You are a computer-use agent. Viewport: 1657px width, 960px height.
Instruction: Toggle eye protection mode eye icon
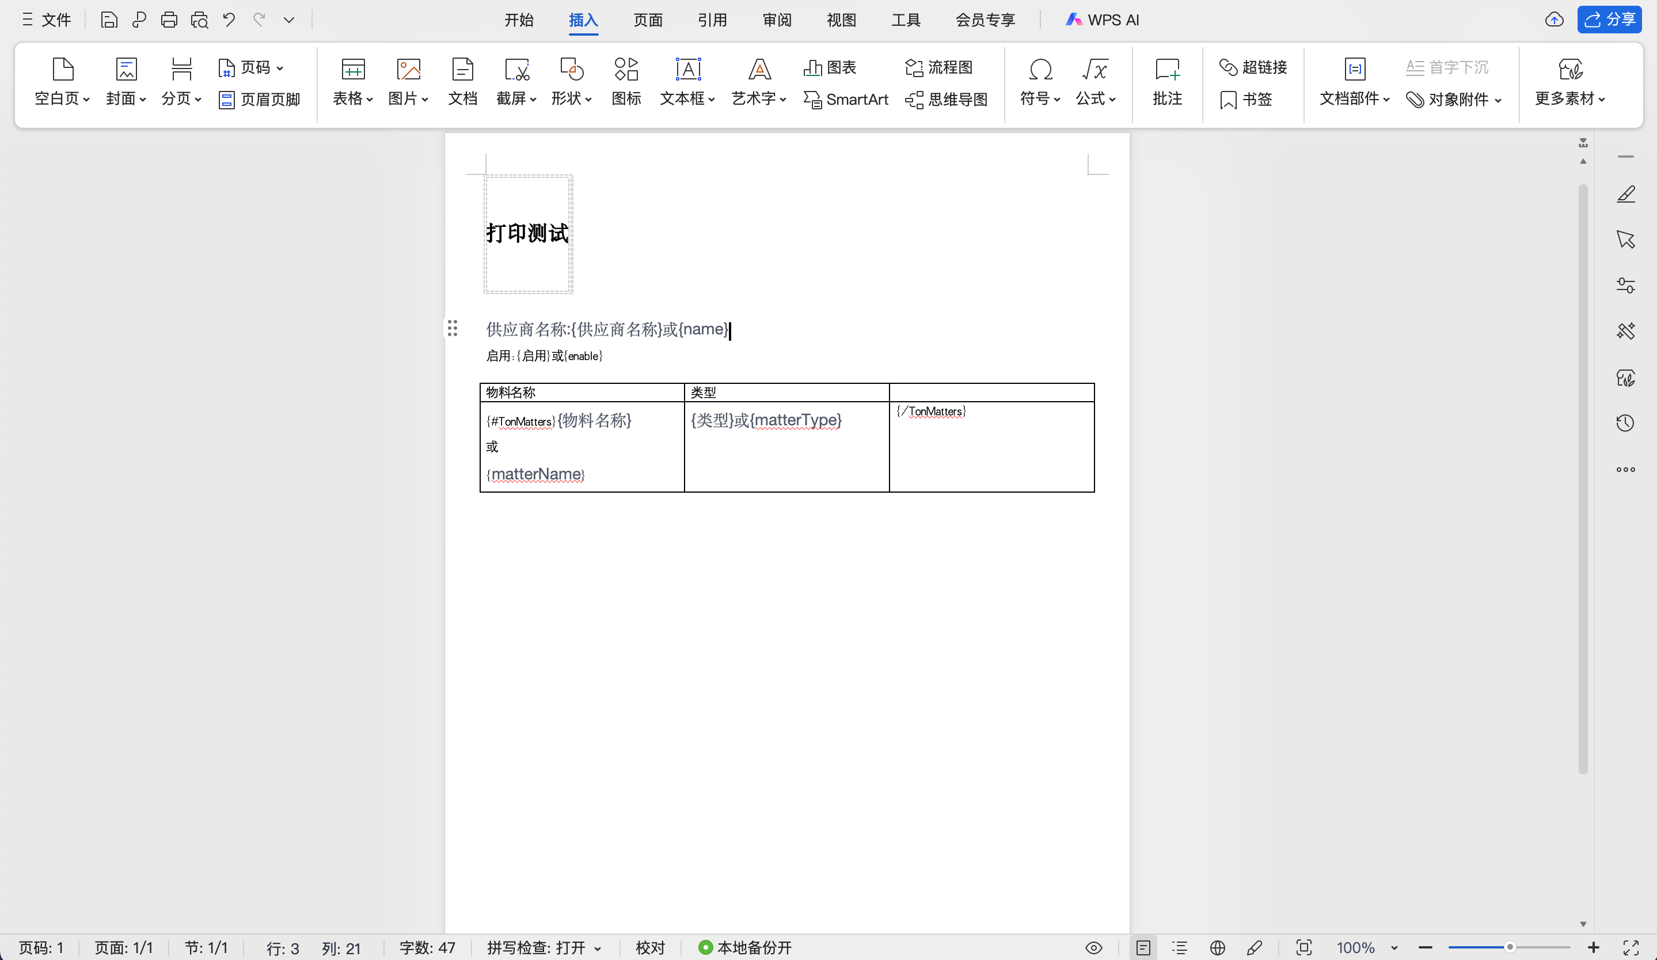[1093, 947]
